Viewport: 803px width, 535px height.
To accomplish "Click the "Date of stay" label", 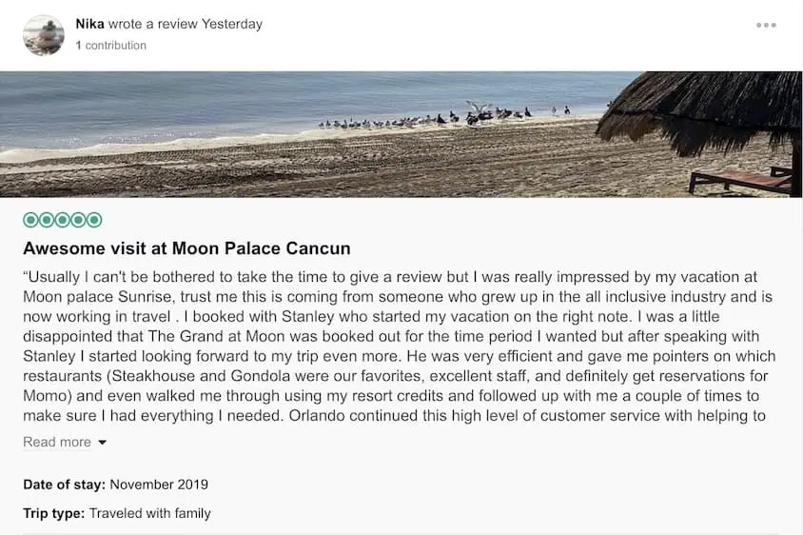I will click(x=64, y=485).
